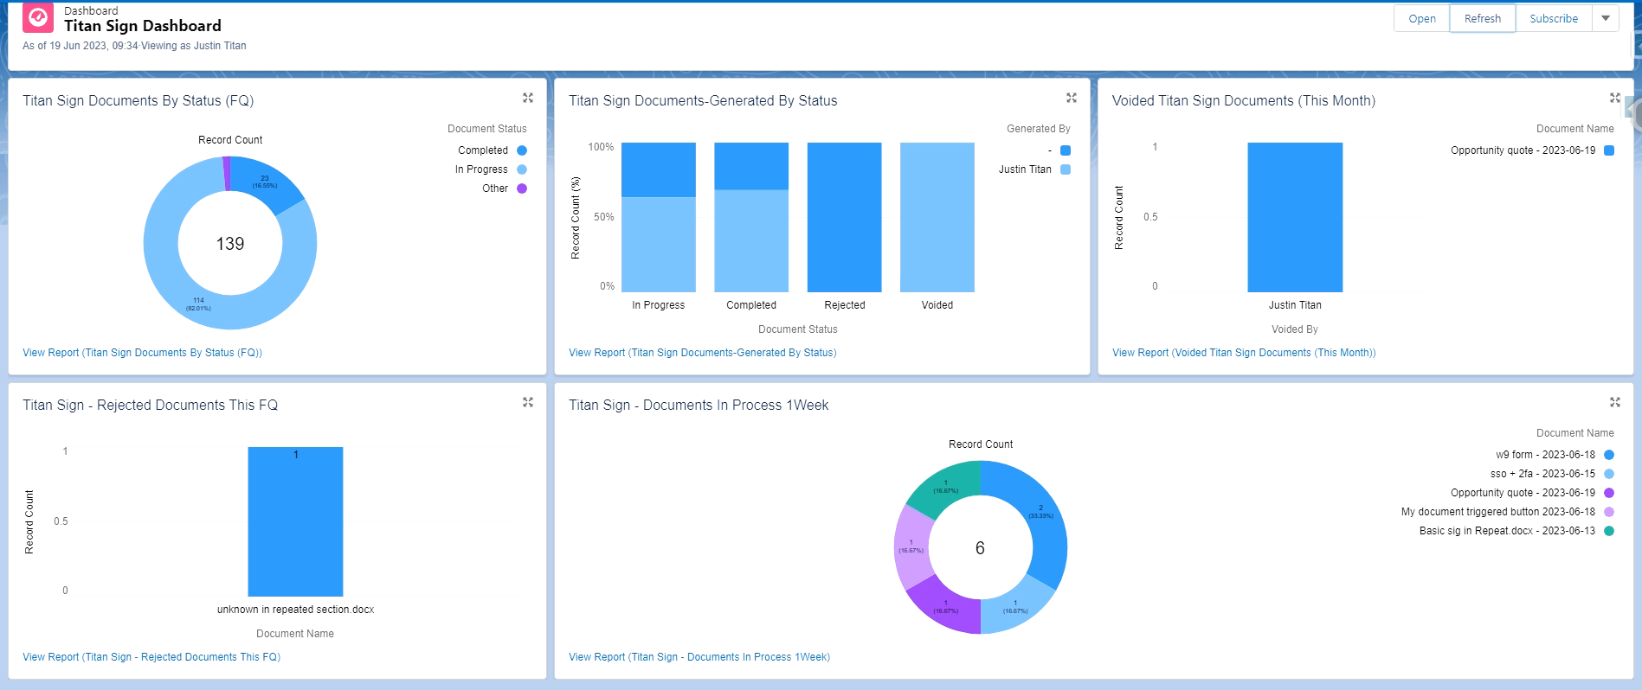Open View Report for Documents In Process 1Week
The image size is (1642, 690).
(x=699, y=657)
